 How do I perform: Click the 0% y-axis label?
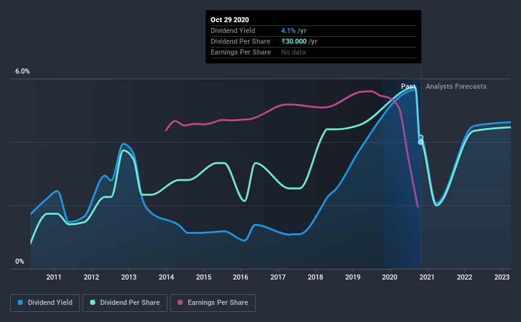click(20, 262)
